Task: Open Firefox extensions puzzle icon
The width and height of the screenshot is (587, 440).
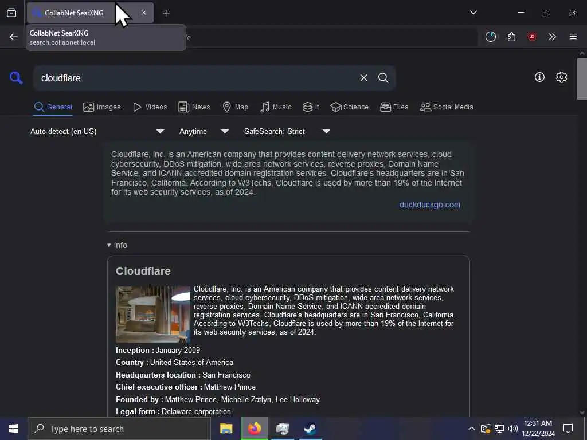Action: 511,37
